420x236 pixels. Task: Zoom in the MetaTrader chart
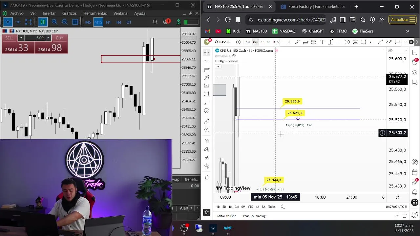click(x=54, y=22)
